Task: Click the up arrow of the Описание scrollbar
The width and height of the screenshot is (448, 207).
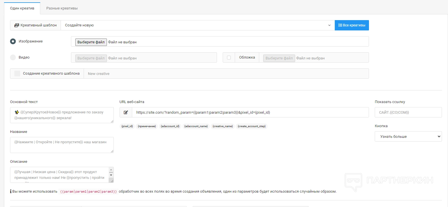Action: click(x=111, y=169)
